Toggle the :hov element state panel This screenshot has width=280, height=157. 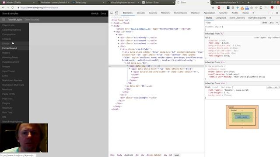(x=265, y=23)
